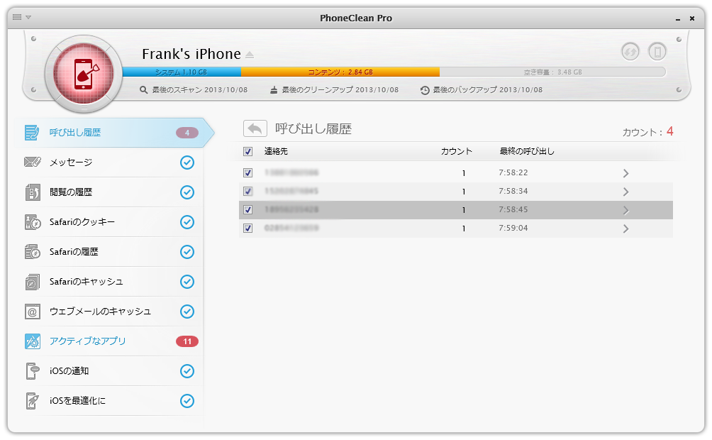Click the 閲覧の履歴 sidebar icon
Image resolution: width=712 pixels, height=440 pixels.
pos(32,192)
